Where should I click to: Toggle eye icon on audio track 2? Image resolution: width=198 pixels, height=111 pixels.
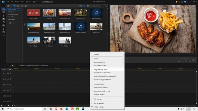pyautogui.click(x=8, y=90)
